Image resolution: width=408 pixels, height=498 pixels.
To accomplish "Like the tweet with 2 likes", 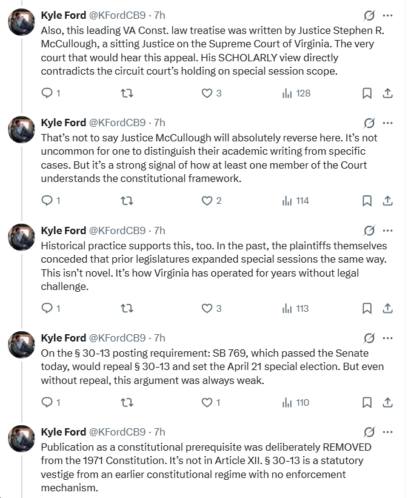I will pyautogui.click(x=207, y=201).
